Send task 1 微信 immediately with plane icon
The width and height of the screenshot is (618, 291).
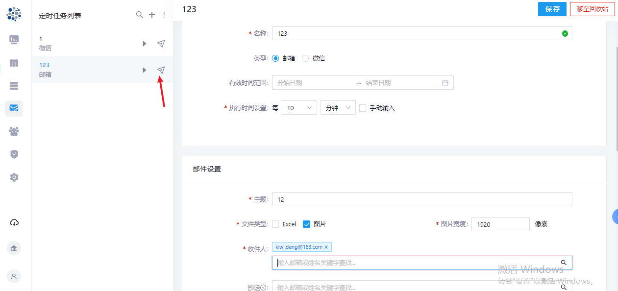tap(161, 44)
